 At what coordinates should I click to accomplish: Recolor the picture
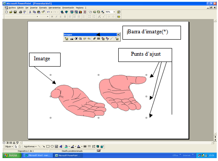103,39
